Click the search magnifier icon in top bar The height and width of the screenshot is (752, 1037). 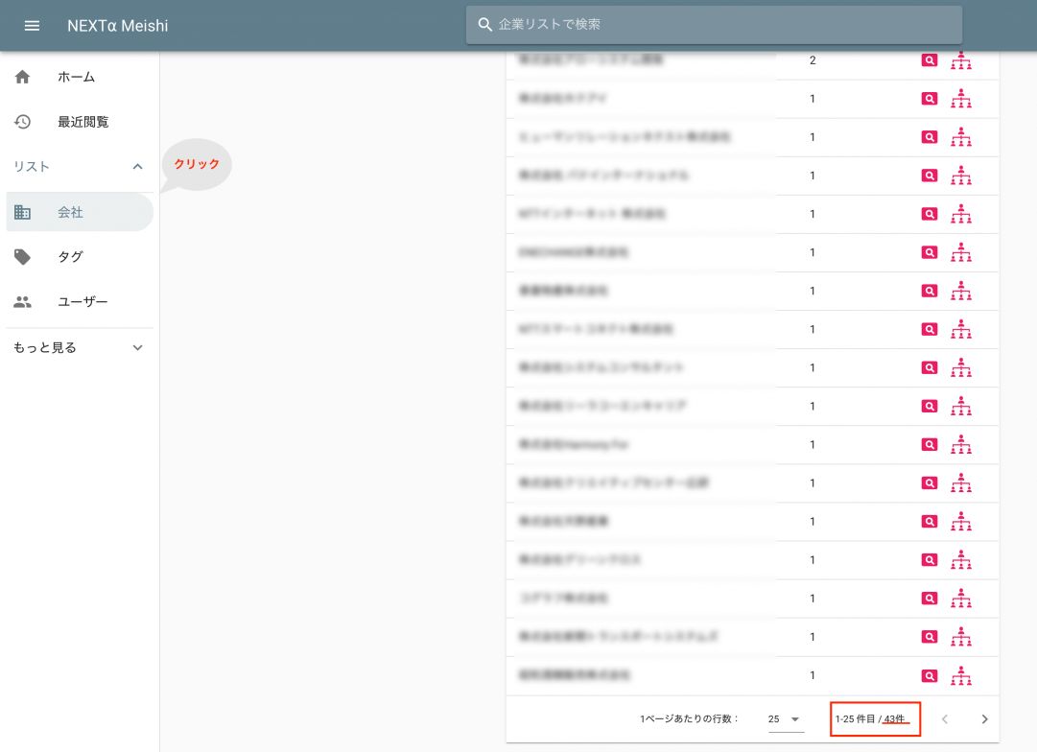[x=485, y=24]
